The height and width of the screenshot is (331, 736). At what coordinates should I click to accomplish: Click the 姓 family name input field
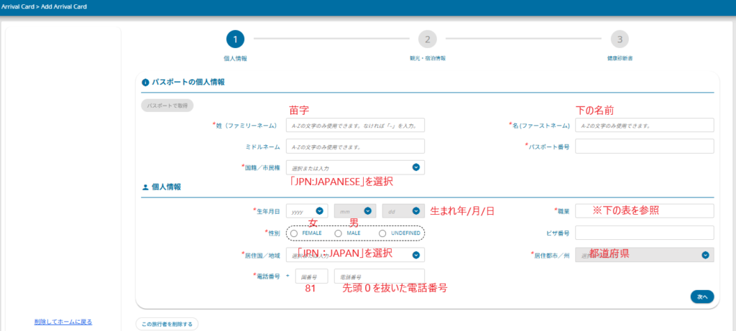[x=355, y=126]
